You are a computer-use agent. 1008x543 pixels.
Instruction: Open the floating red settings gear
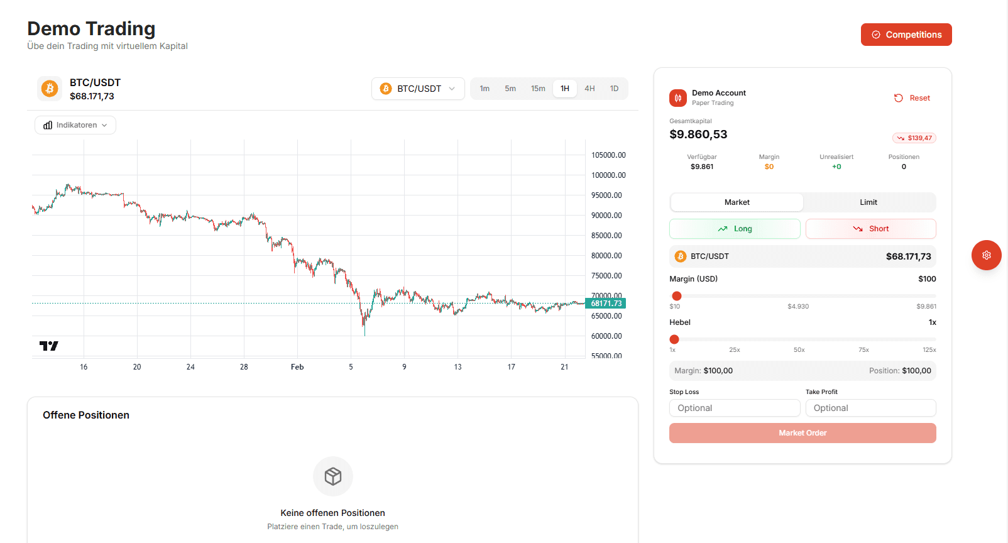pos(986,255)
